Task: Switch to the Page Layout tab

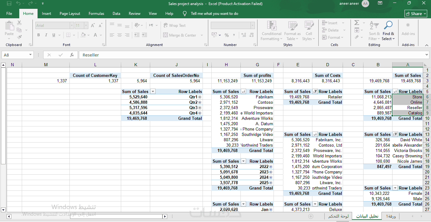Action: coord(70,14)
